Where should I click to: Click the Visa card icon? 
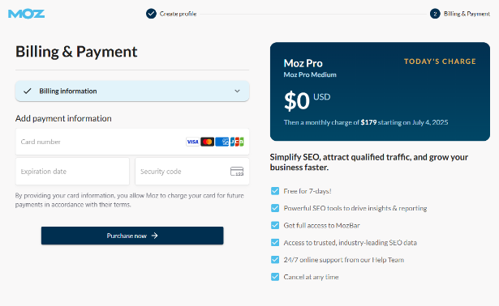(192, 142)
